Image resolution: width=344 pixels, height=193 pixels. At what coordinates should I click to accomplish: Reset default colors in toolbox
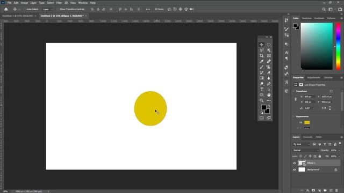pos(262,113)
